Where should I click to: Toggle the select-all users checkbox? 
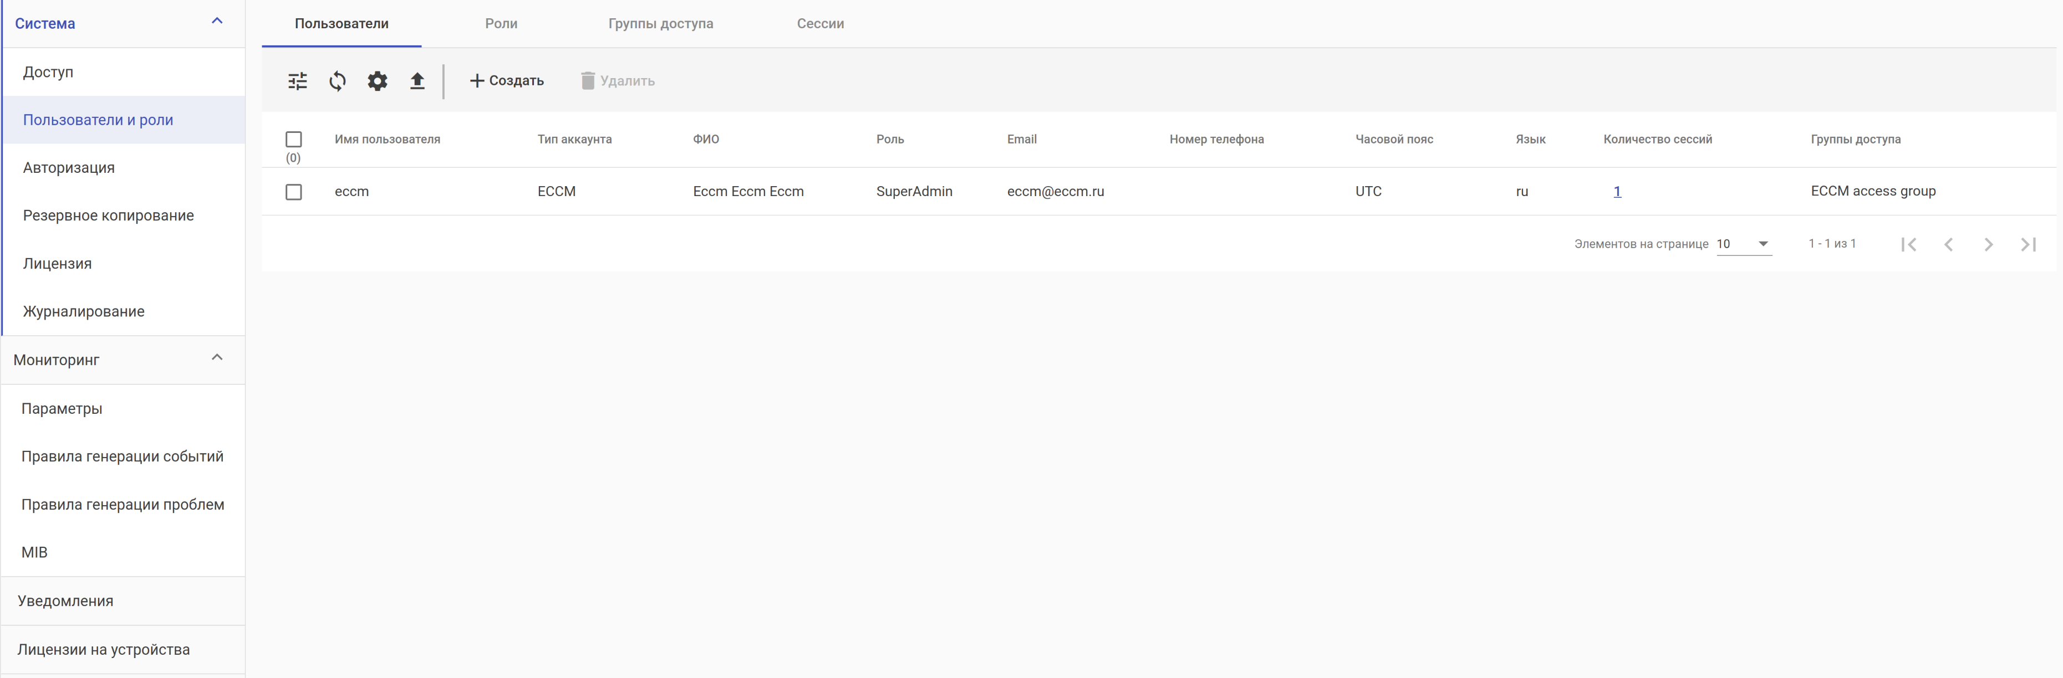click(294, 139)
